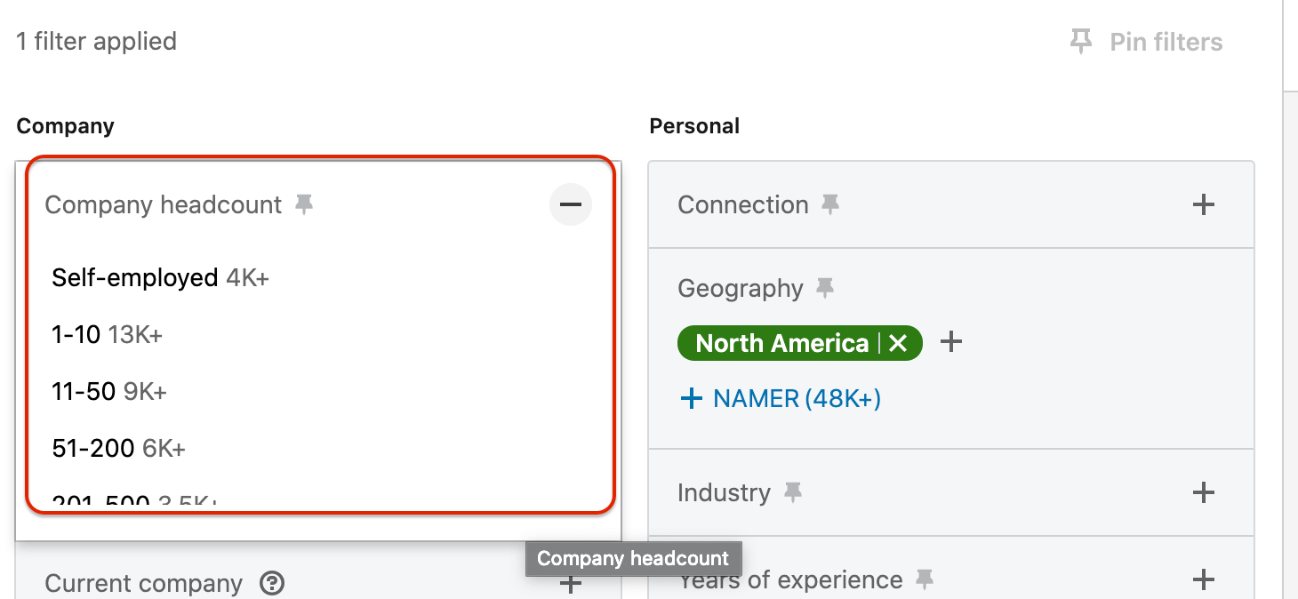Click pin icon beside Years of experience
Viewport: 1298px width, 599px height.
(925, 580)
